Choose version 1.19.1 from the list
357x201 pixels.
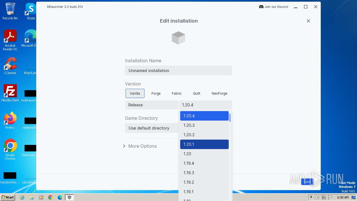(204, 192)
